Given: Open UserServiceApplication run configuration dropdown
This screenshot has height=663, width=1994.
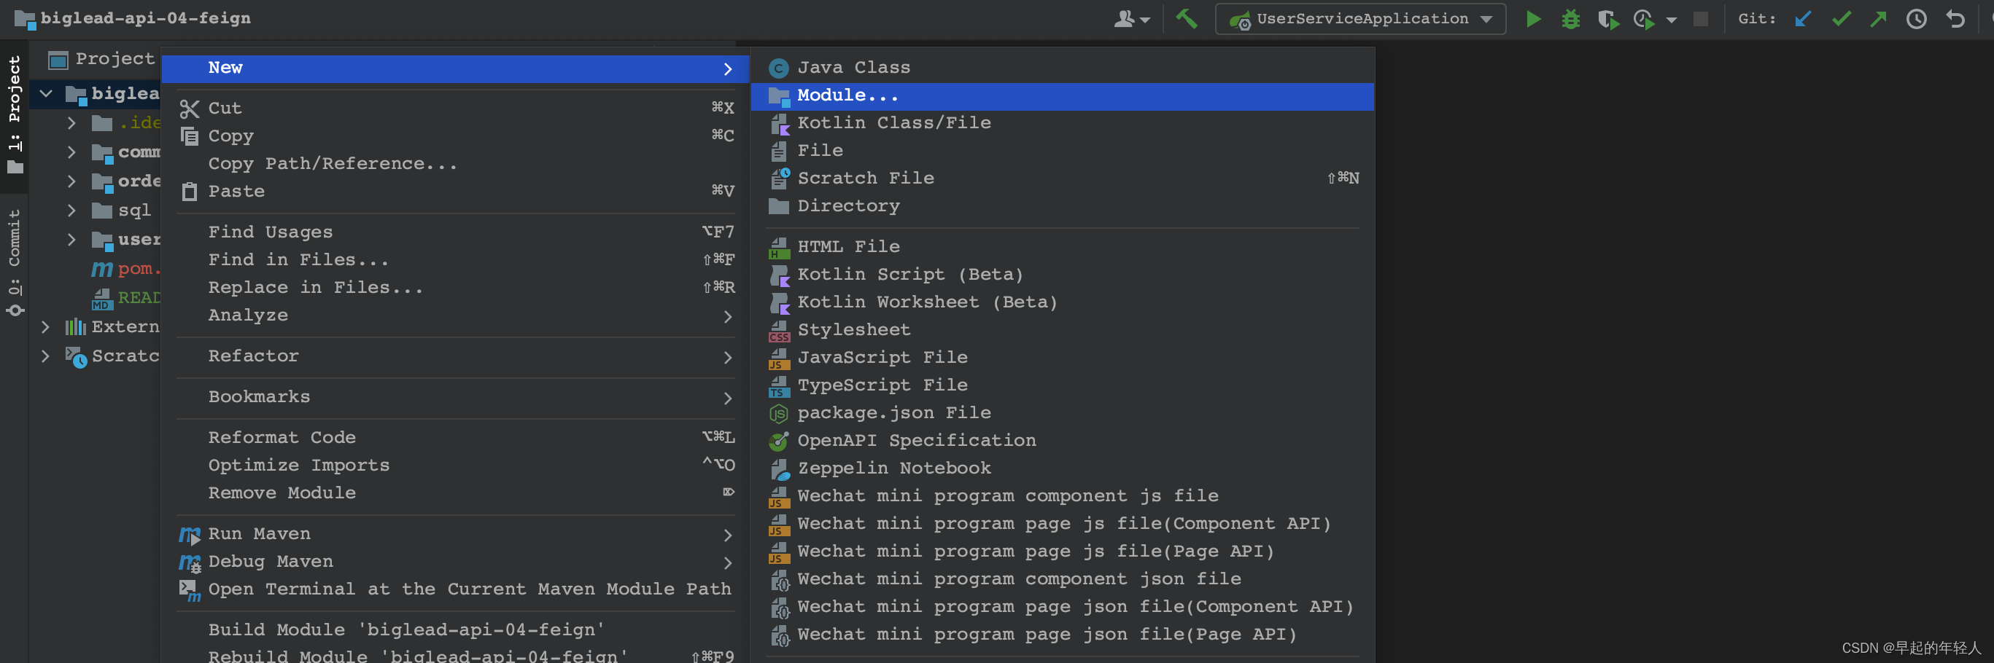Looking at the screenshot, I should [x=1360, y=18].
